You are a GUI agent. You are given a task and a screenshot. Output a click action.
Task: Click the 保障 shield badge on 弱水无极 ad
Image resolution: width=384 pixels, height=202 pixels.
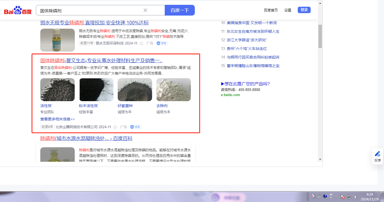pos(162,43)
